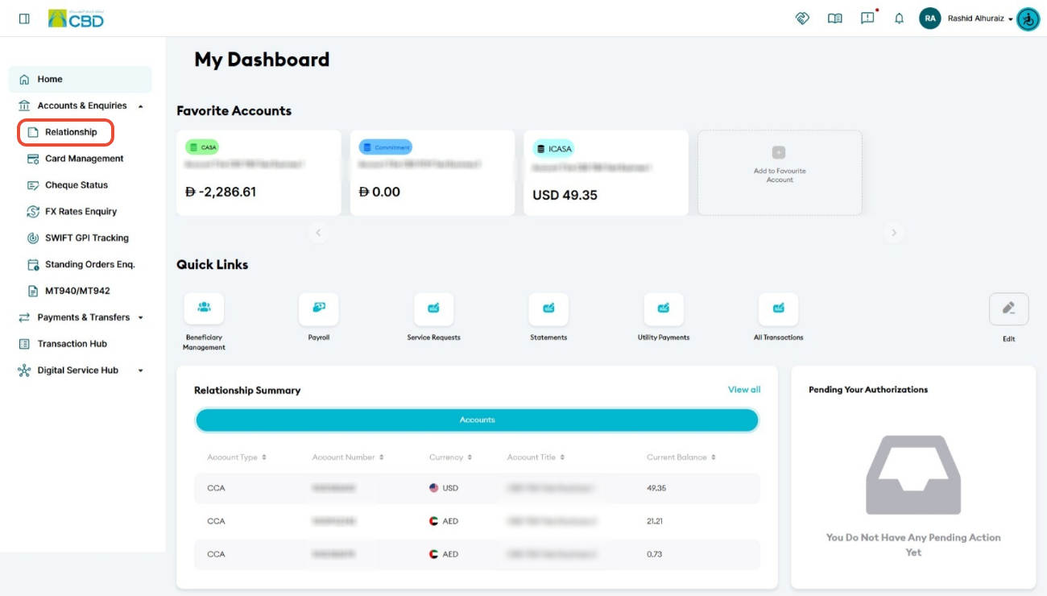Open the feedback message icon

[x=867, y=18]
